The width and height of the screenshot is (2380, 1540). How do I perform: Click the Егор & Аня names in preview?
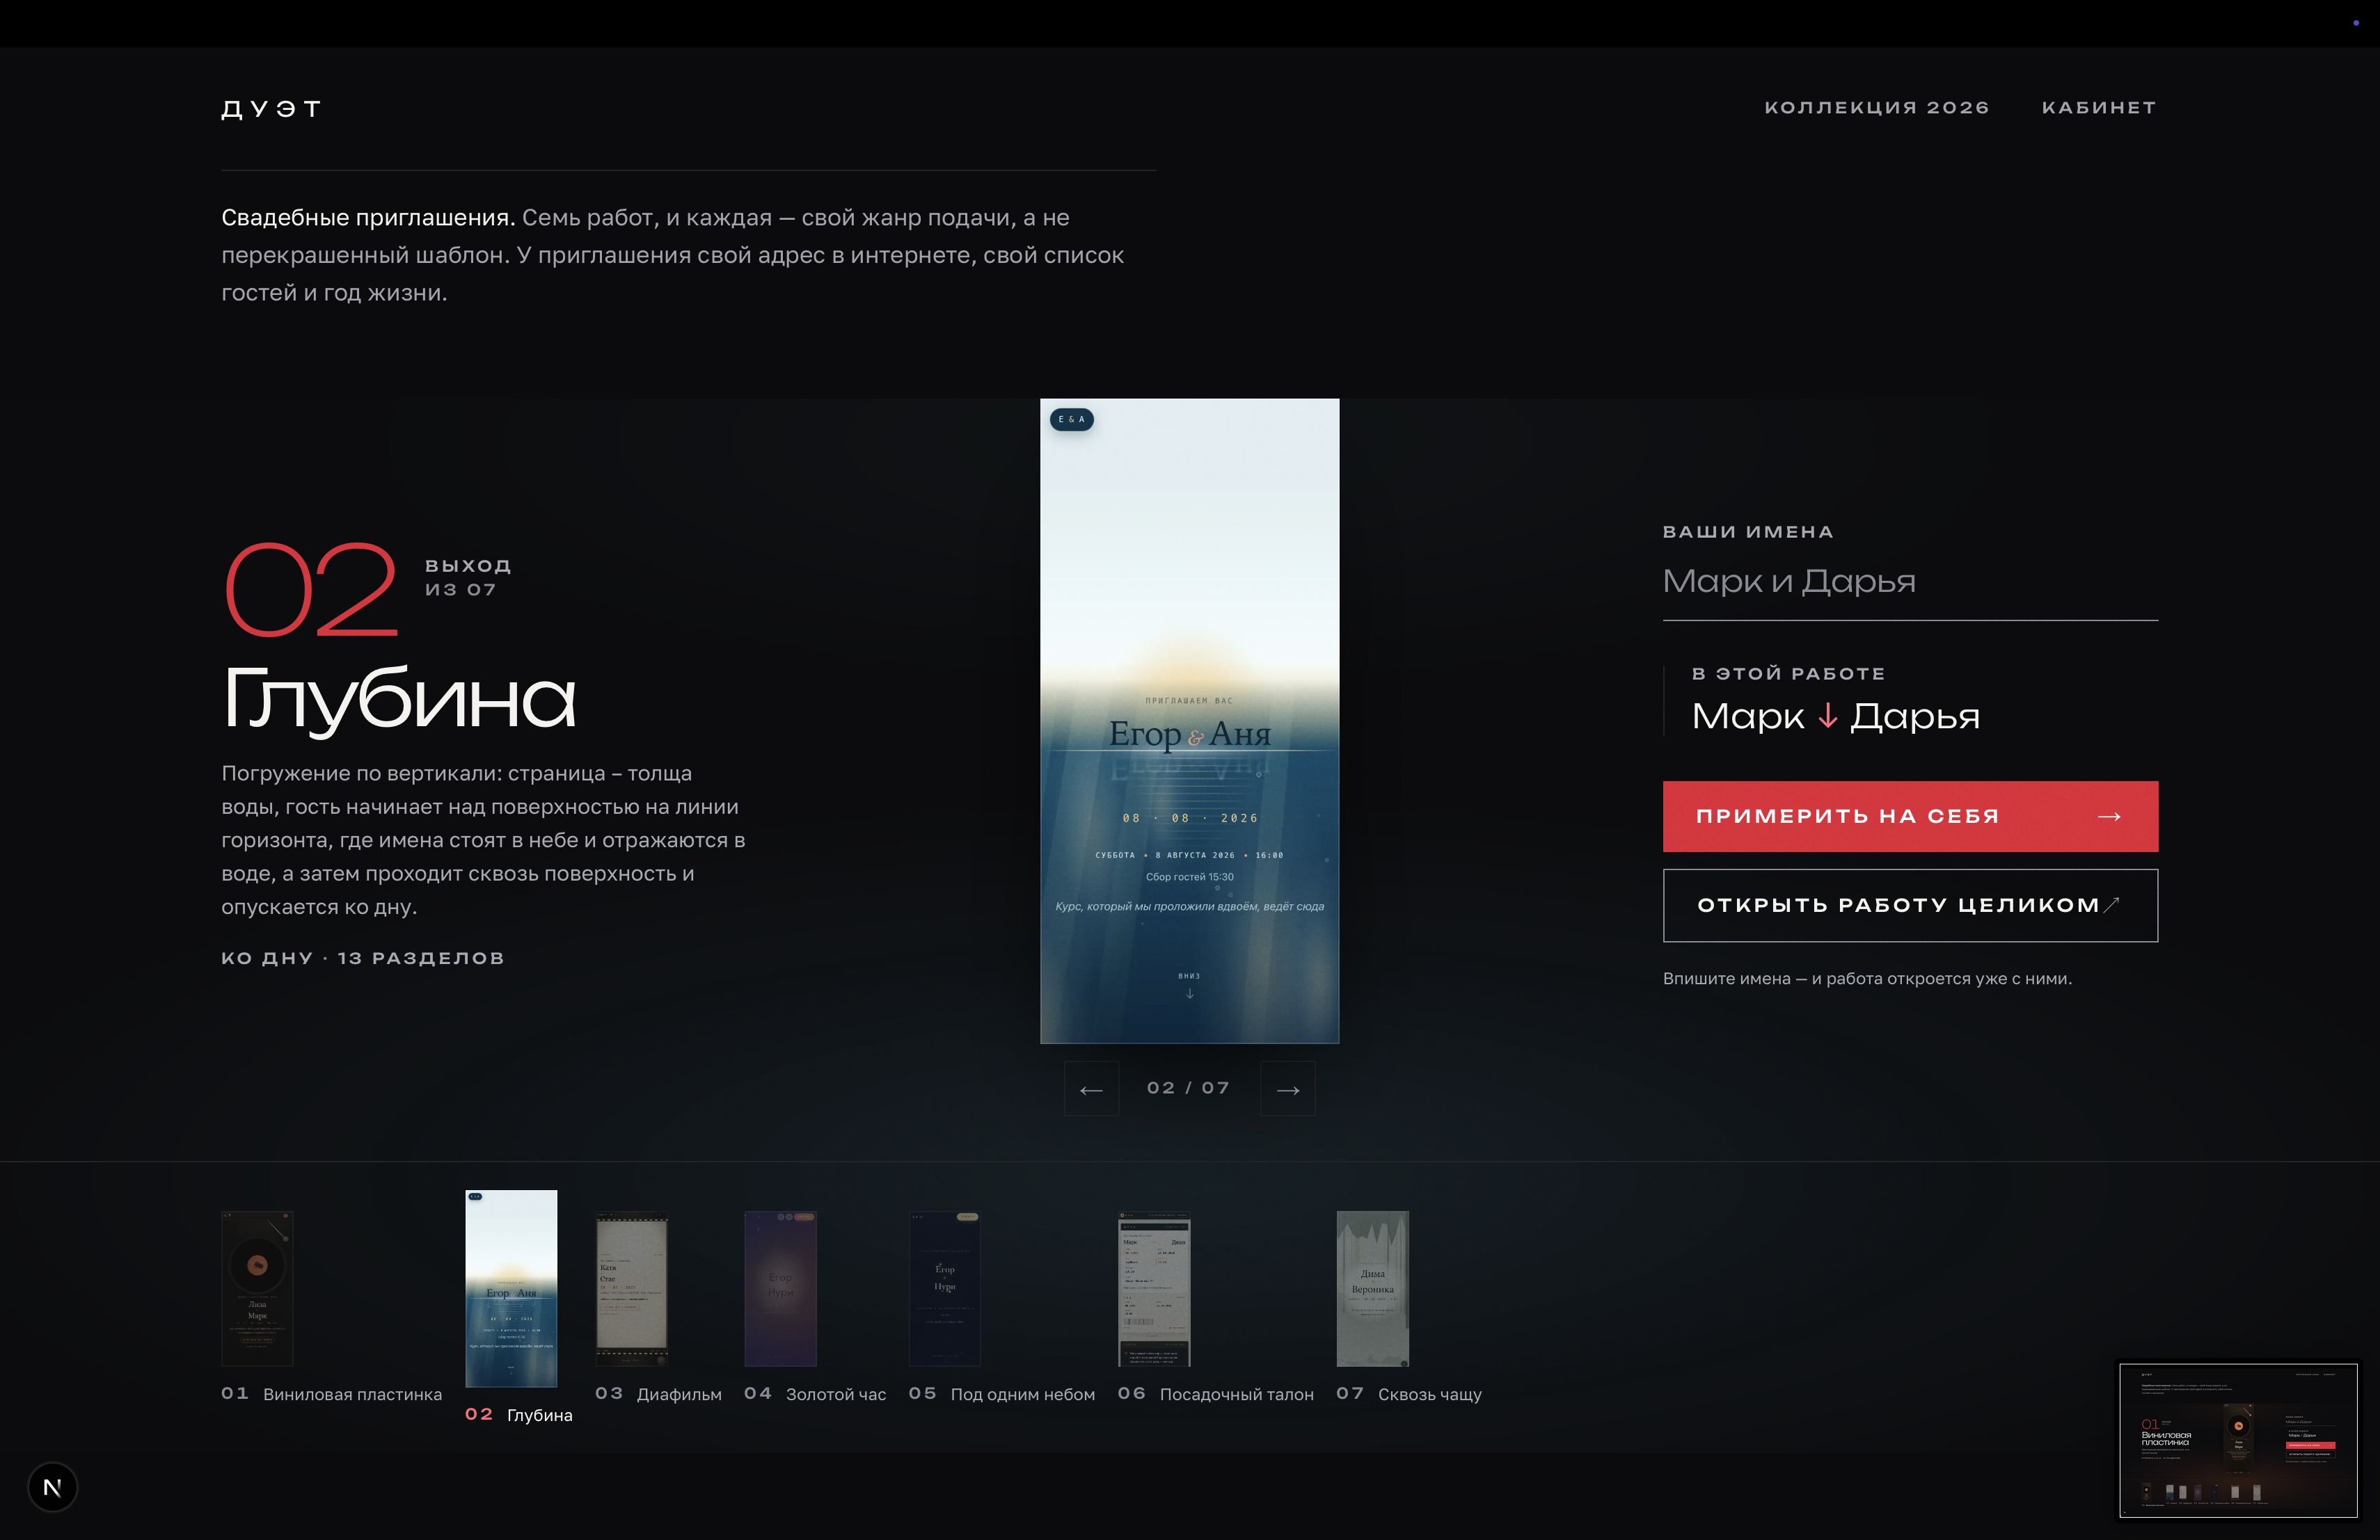[x=1189, y=735]
